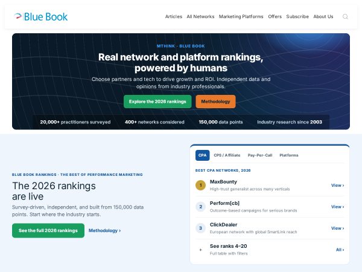Image resolution: width=362 pixels, height=272 pixels.
Task: View the Perform[cb] network details
Action: point(337,207)
